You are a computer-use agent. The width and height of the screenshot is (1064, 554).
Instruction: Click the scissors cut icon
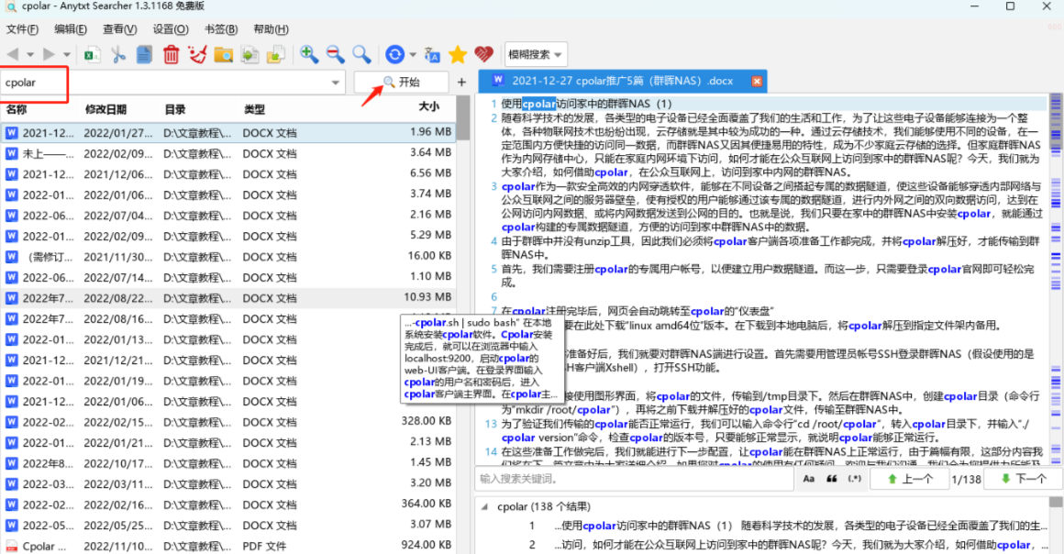coord(118,55)
